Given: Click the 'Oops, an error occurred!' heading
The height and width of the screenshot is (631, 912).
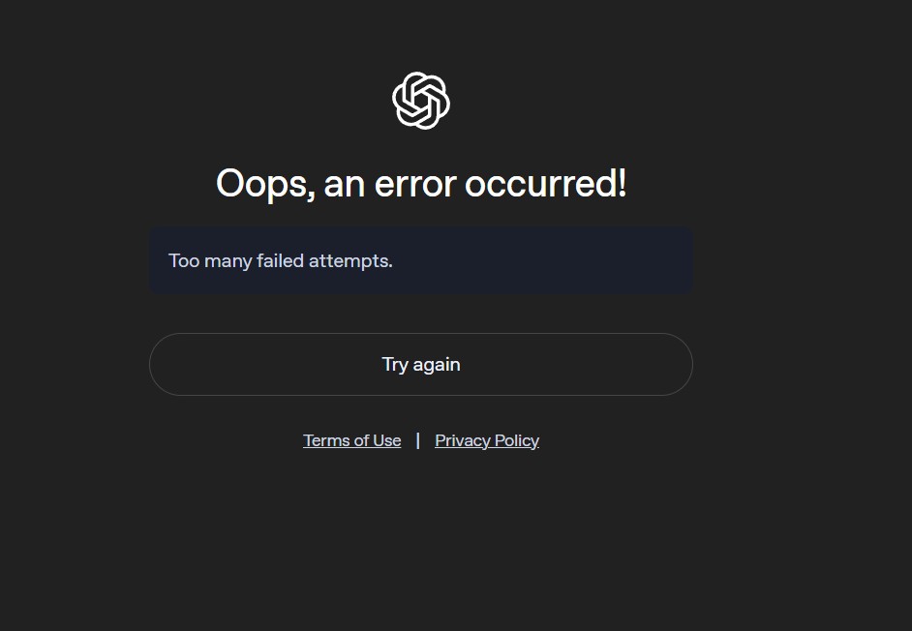Looking at the screenshot, I should 421,184.
